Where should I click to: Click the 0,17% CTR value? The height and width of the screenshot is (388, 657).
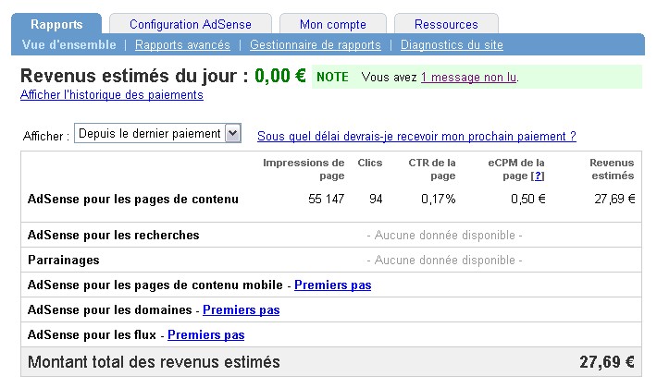[x=439, y=199]
